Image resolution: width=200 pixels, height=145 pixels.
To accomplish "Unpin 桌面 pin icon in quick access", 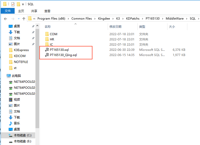I will [x=33, y=26].
